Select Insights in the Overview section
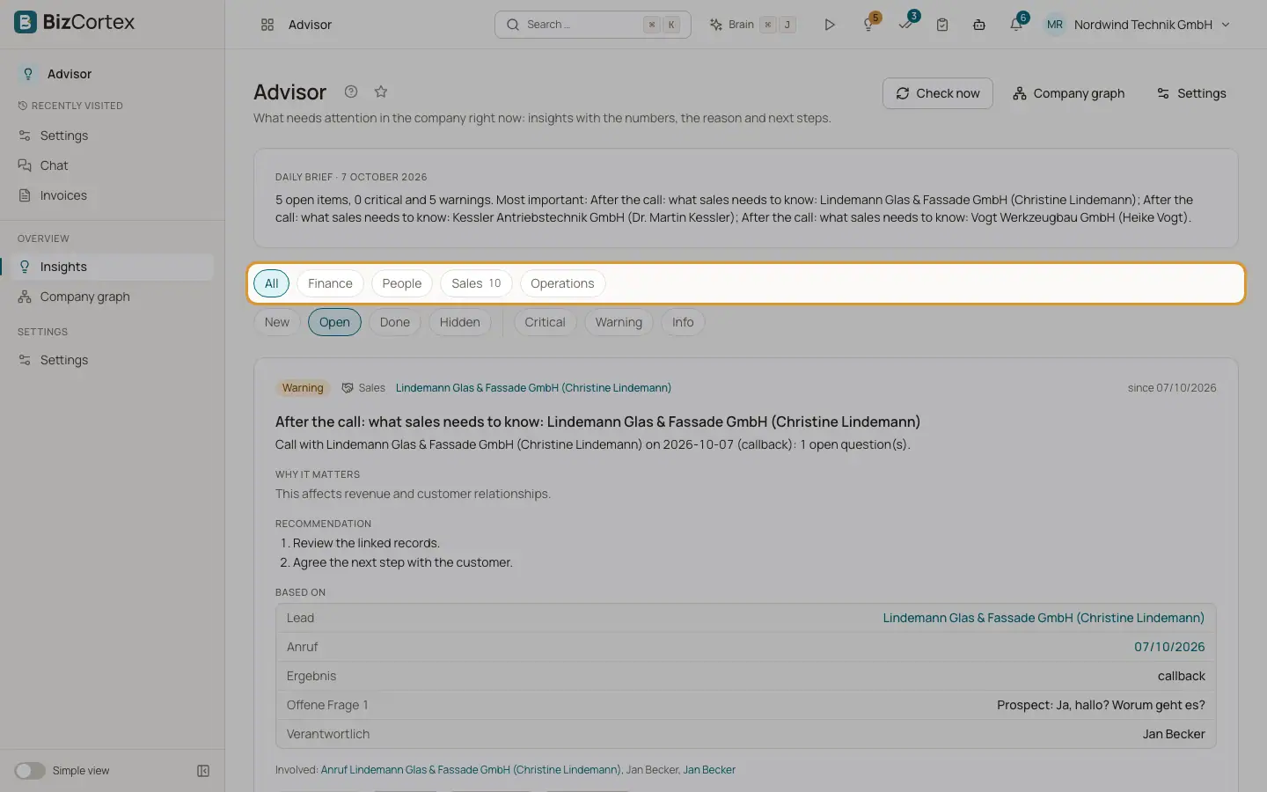 pyautogui.click(x=113, y=267)
